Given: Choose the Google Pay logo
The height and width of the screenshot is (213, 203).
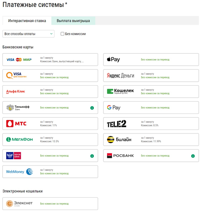Looking at the screenshot, I should (114, 108).
